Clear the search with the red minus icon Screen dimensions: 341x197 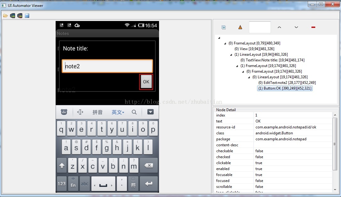click(x=313, y=27)
